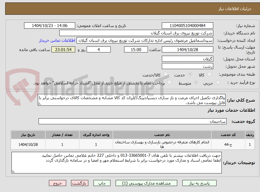Screen dimensions: 260x192
Task: Click the remaining time counter 23:01:54
Action: pos(63,49)
